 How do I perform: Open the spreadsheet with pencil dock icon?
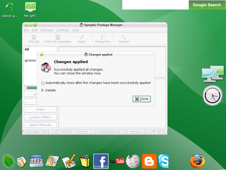[x=69, y=161]
